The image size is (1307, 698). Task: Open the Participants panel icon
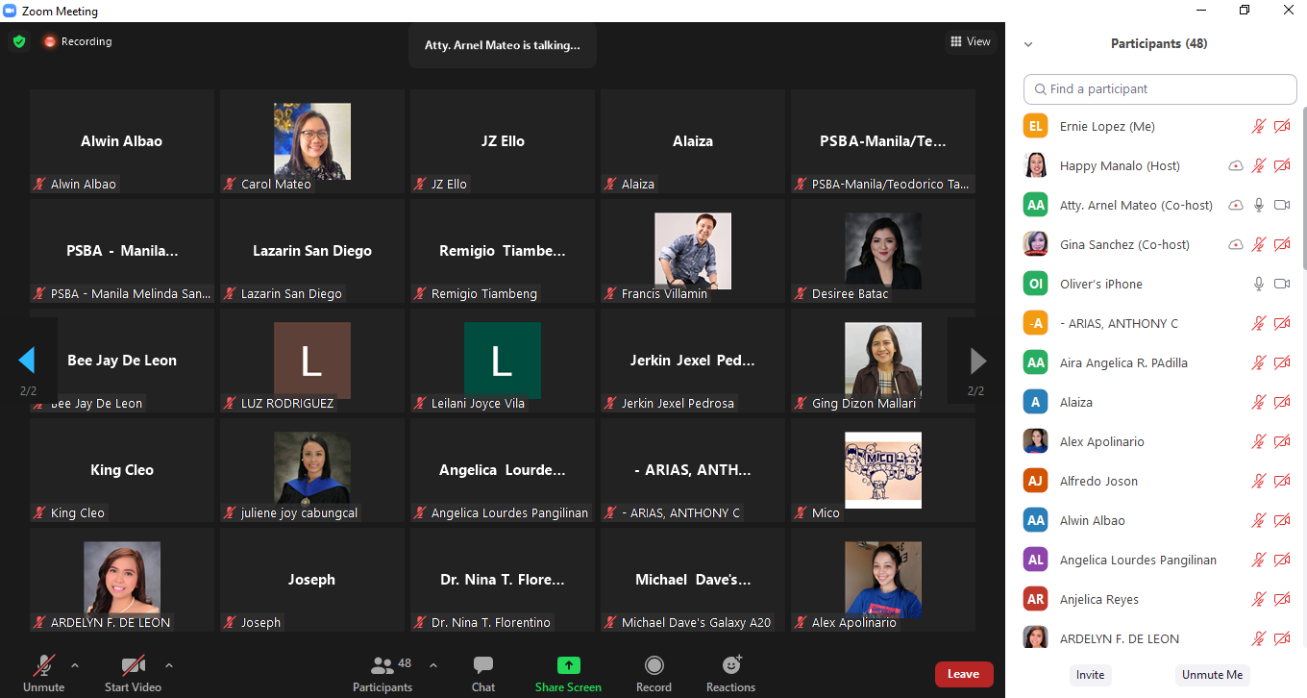[383, 665]
